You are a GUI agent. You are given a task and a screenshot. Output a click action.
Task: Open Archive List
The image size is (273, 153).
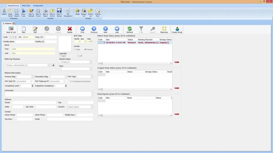[x=91, y=13]
